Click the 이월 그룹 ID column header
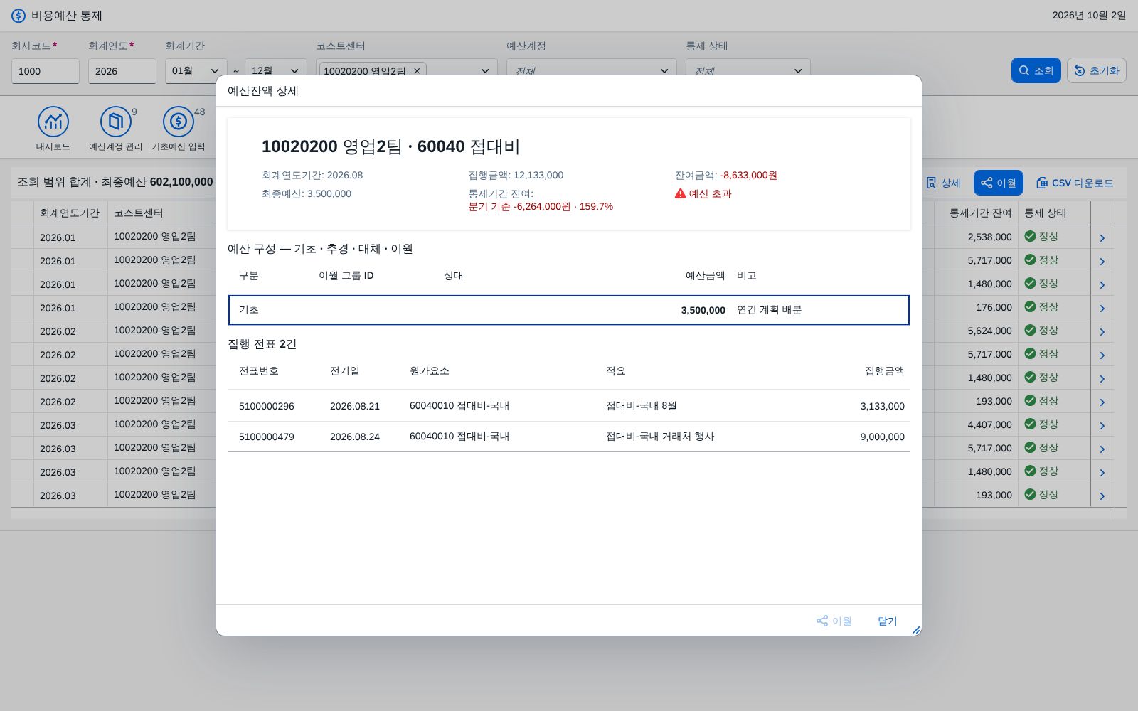This screenshot has width=1138, height=711. [346, 276]
